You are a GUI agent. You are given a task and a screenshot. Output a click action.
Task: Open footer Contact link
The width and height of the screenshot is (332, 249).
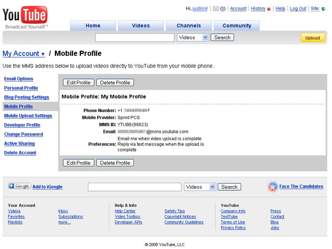(x=277, y=217)
